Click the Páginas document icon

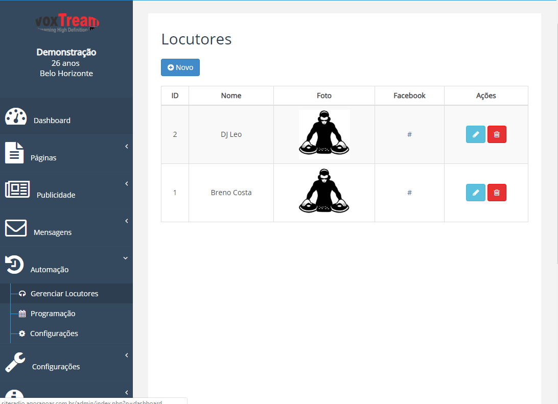[x=14, y=153]
